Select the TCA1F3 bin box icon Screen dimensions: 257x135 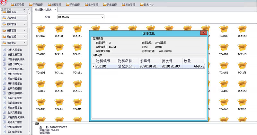coord(40,85)
